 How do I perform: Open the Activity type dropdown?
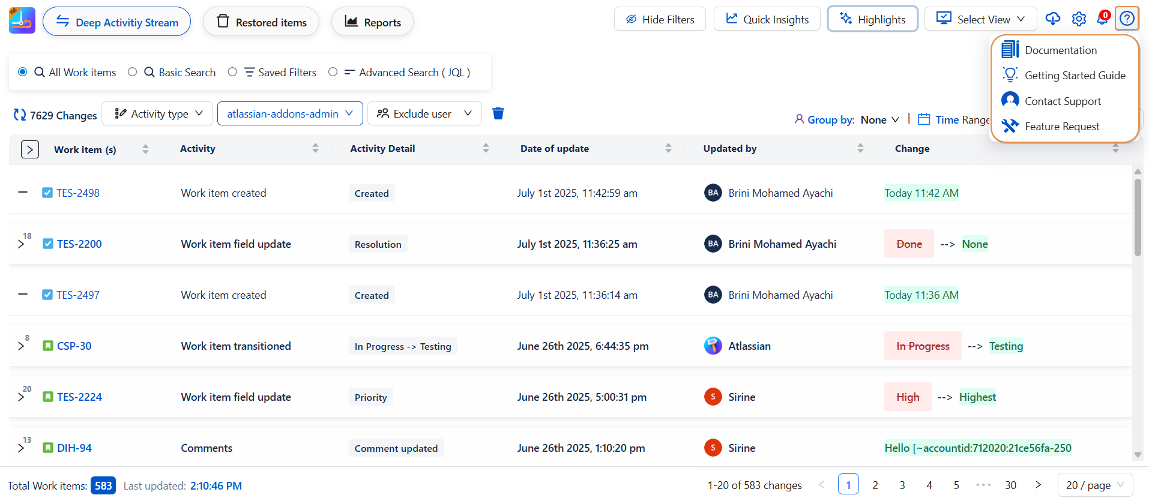click(x=157, y=113)
